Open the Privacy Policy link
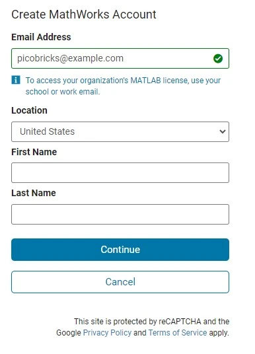Viewport: 255px width, 354px height. coord(107,333)
